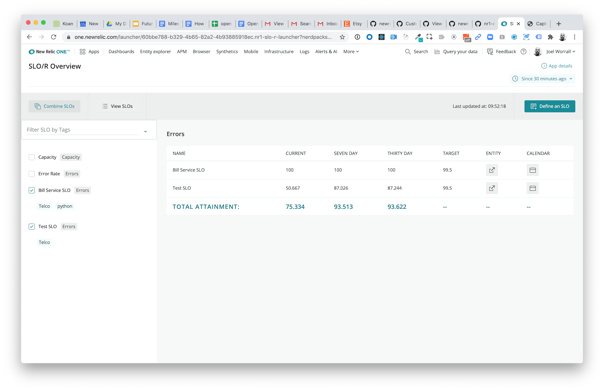Uncheck the Bill Service SLO checkbox
Image resolution: width=604 pixels, height=391 pixels.
[32, 190]
